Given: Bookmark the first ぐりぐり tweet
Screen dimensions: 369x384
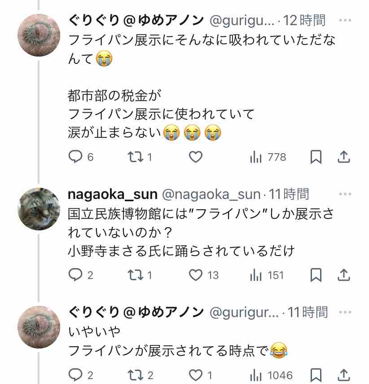Looking at the screenshot, I should pos(316,157).
